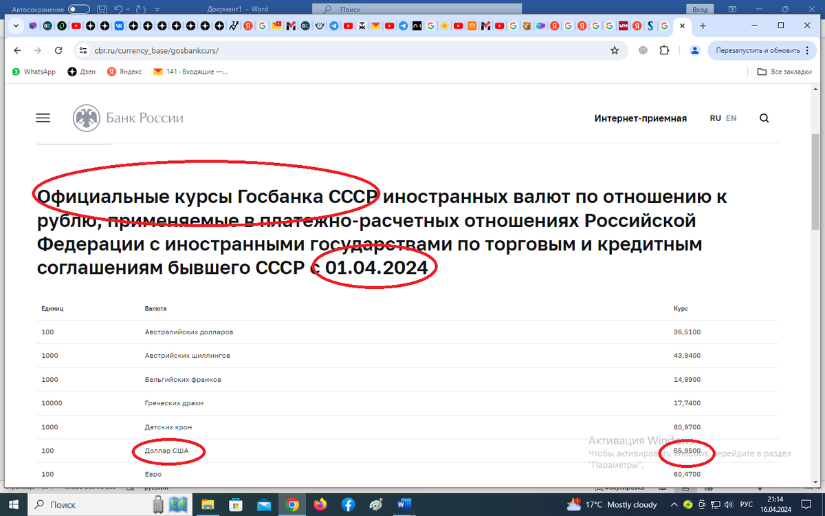Click the Валюта column header
Image resolution: width=825 pixels, height=516 pixels.
pos(155,309)
